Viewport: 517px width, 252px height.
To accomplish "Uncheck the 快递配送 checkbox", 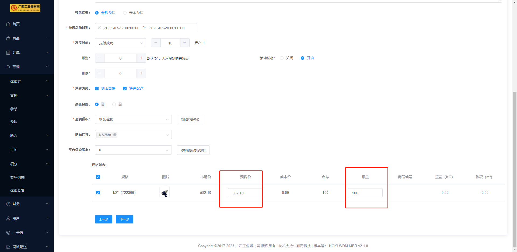I will pyautogui.click(x=125, y=89).
